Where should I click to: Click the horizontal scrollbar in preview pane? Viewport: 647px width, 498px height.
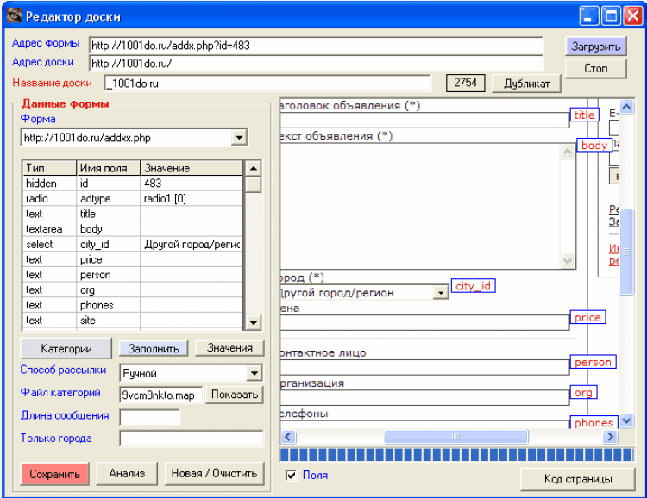pyautogui.click(x=447, y=437)
